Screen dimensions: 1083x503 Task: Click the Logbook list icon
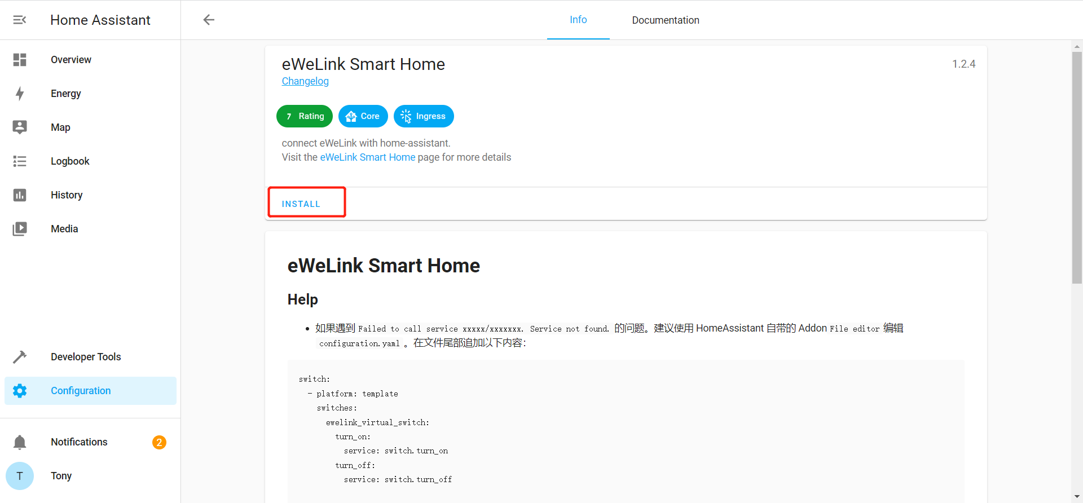click(20, 161)
